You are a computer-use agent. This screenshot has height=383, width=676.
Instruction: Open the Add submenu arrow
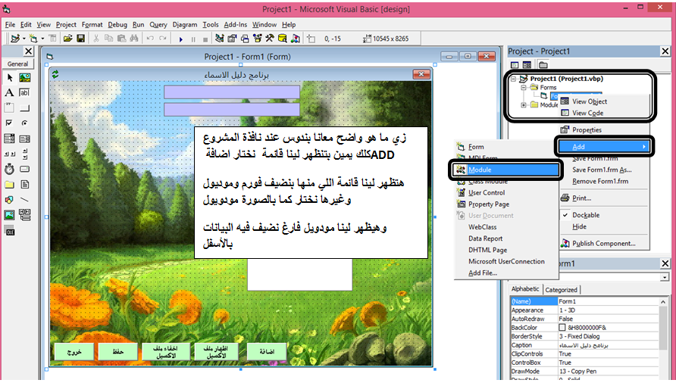coord(644,147)
